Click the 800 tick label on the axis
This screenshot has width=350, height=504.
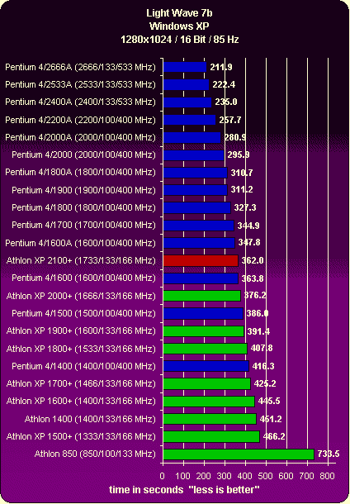(327, 476)
